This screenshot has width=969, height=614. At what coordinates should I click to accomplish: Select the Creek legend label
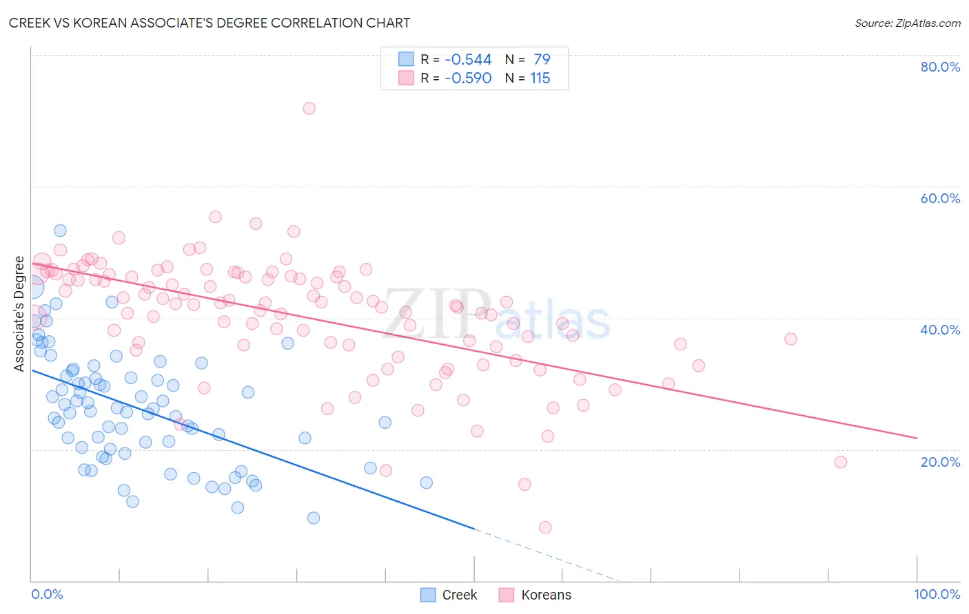460,595
